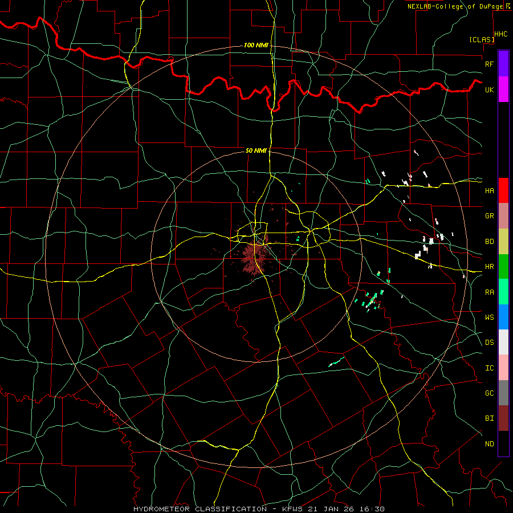Click the 'IC' legend label
The width and height of the screenshot is (513, 513).
click(489, 368)
